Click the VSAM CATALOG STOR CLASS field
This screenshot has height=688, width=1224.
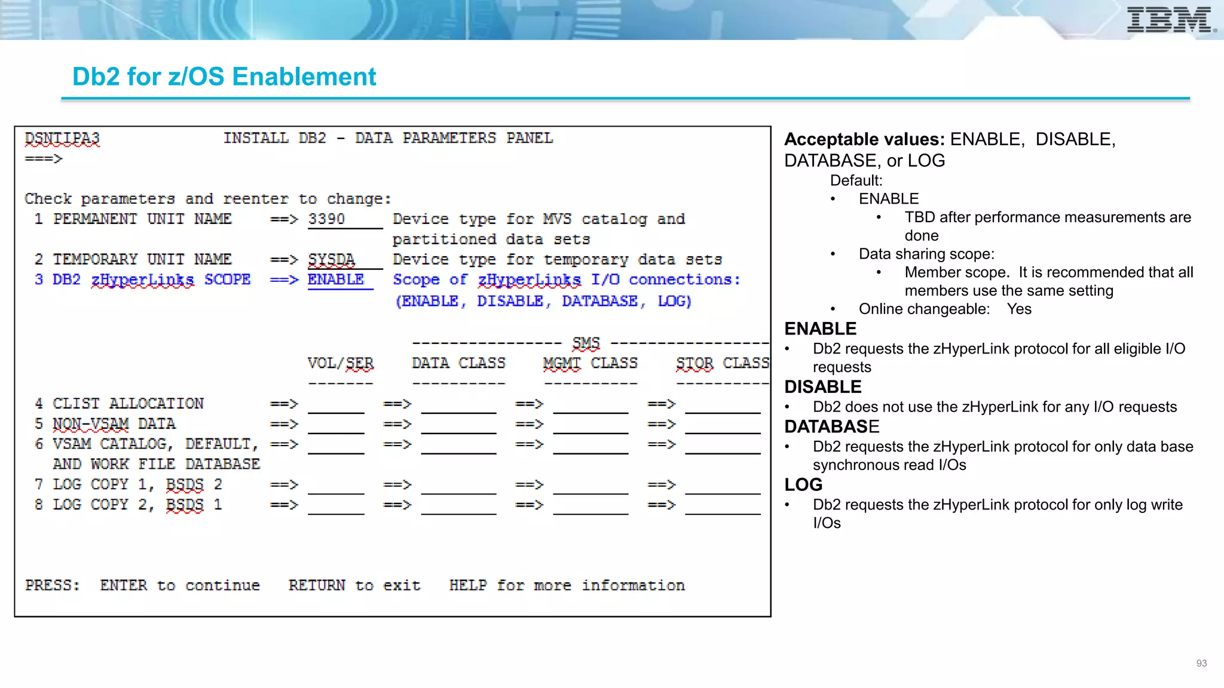coord(723,446)
